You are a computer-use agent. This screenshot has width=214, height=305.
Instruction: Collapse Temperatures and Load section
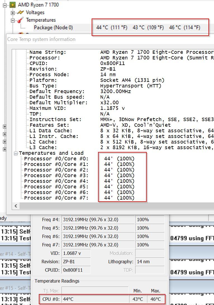coord(16,153)
